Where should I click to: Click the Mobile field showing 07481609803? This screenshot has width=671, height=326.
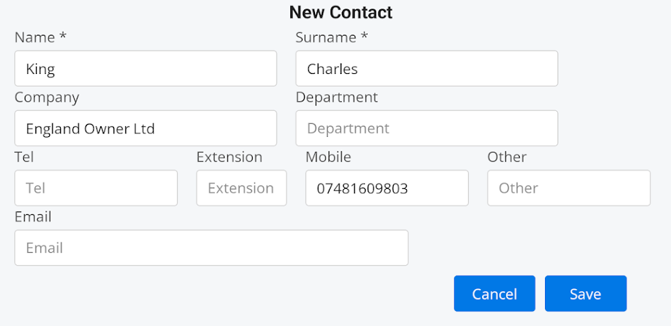tap(387, 188)
